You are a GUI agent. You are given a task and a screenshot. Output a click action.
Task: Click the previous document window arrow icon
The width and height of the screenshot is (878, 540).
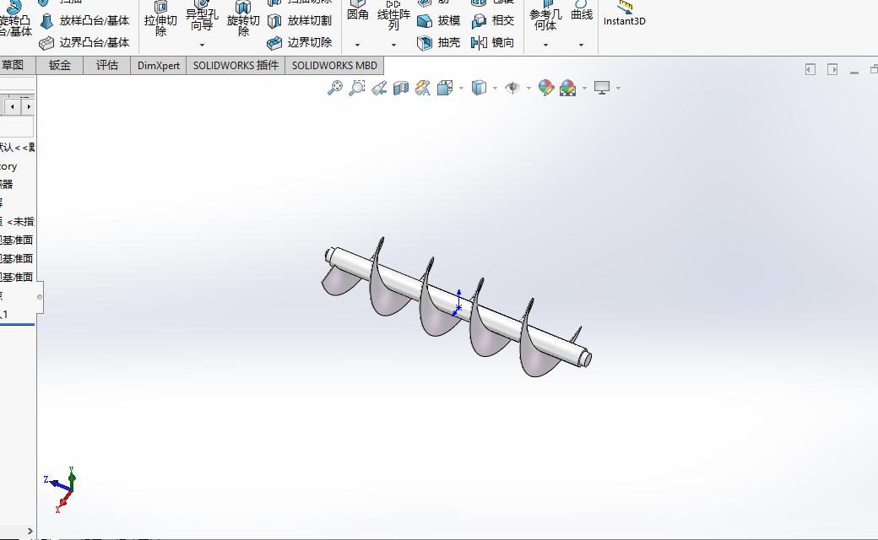(810, 69)
